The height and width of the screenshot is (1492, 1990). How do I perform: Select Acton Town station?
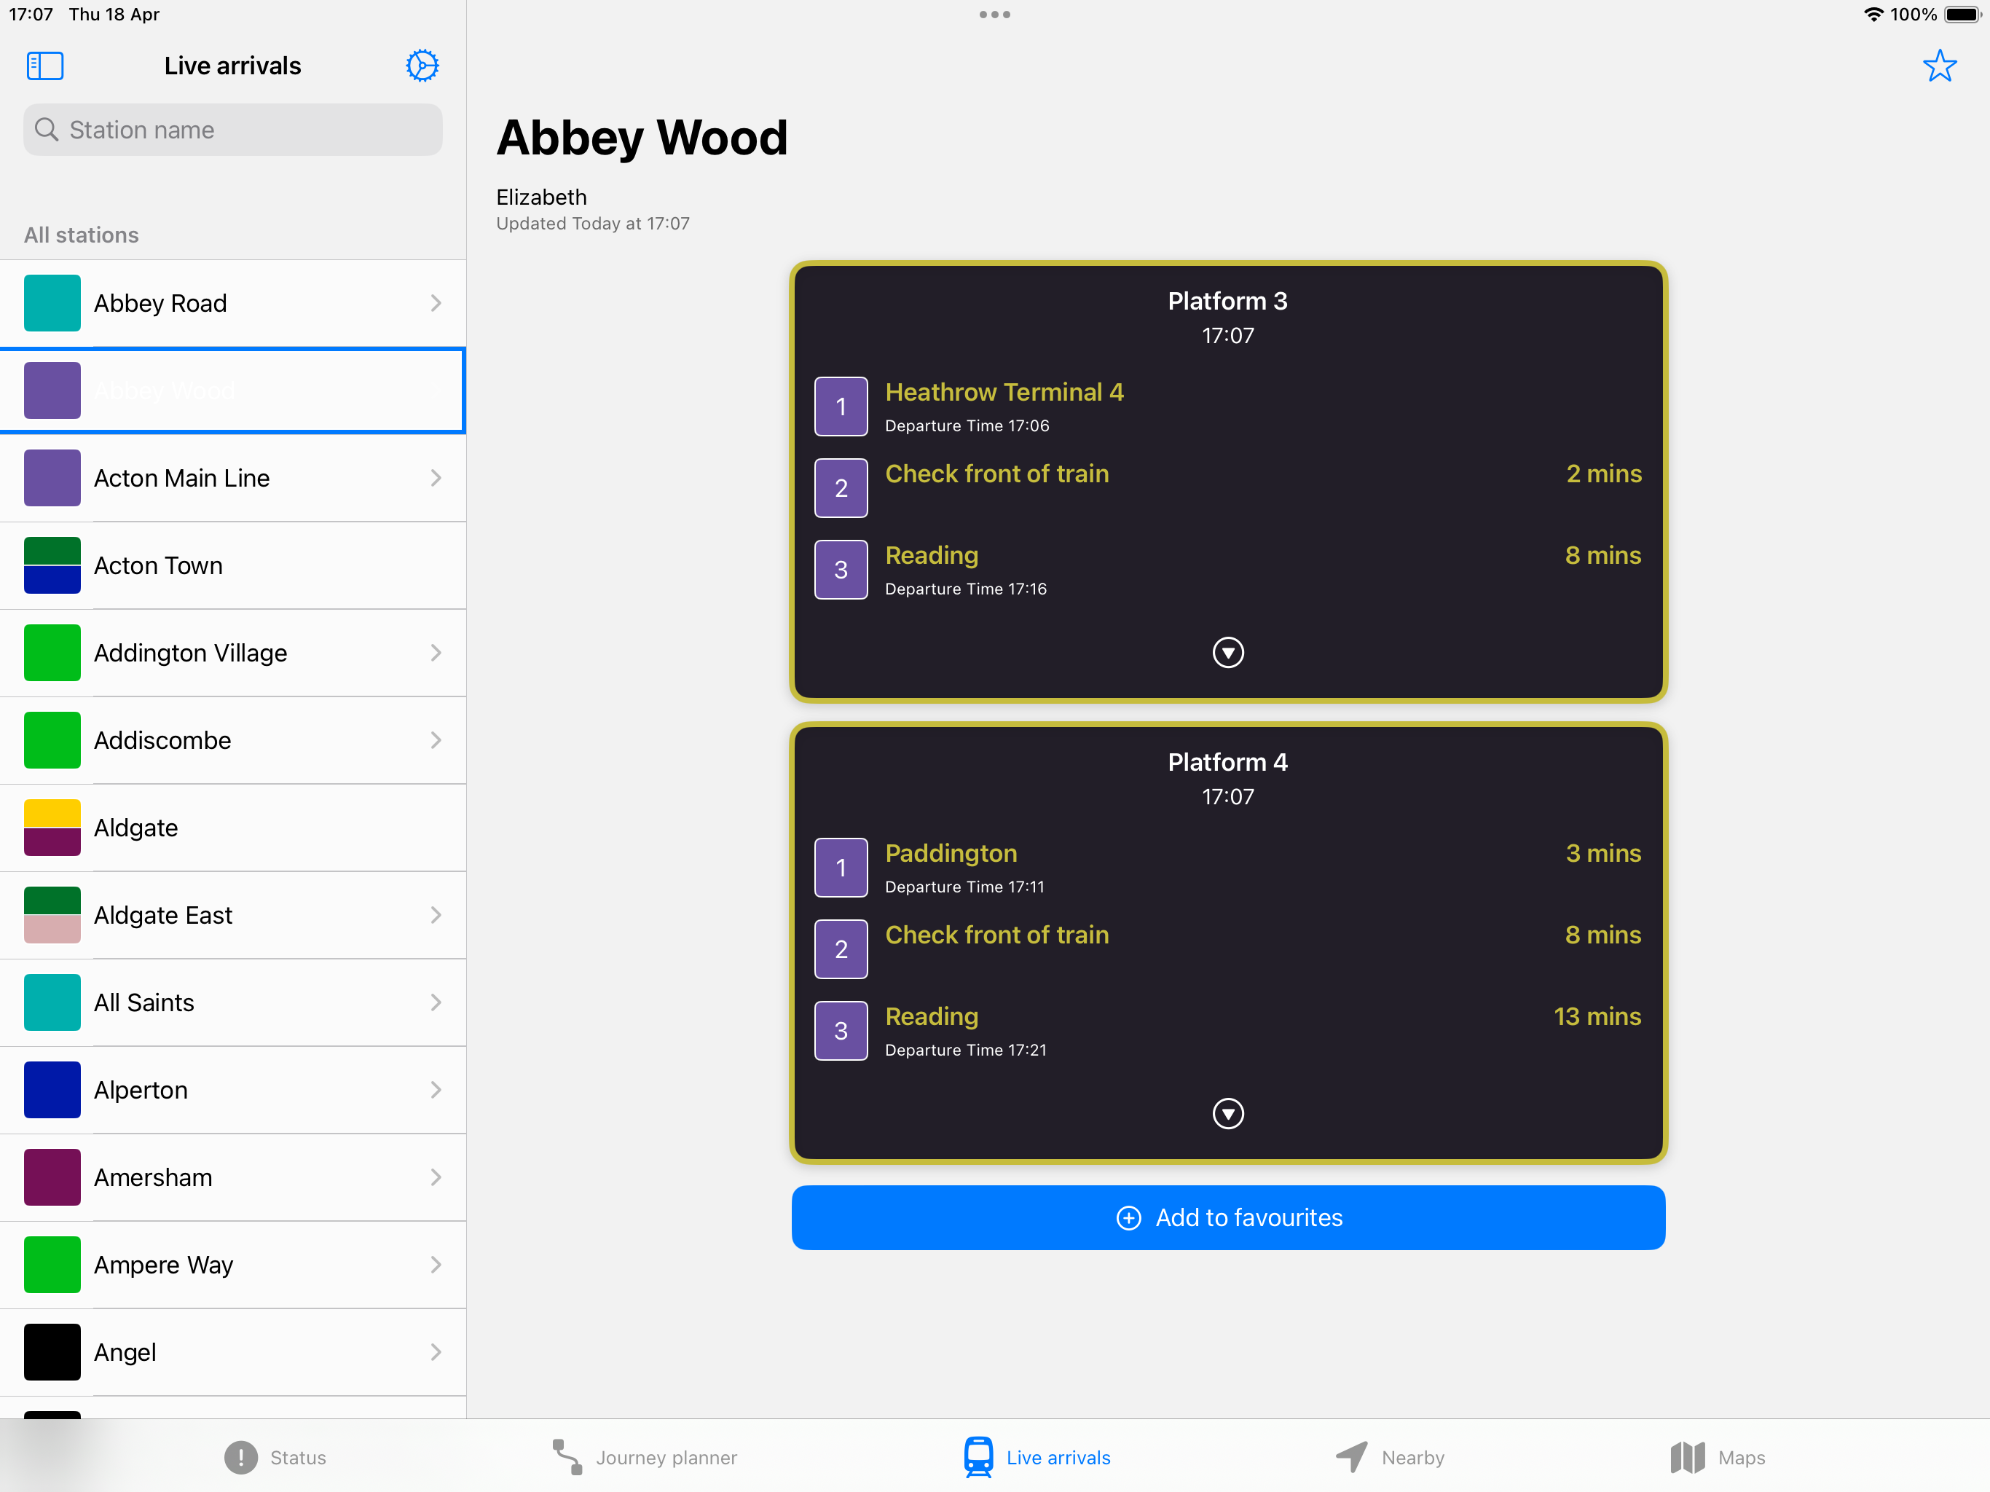pyautogui.click(x=233, y=565)
